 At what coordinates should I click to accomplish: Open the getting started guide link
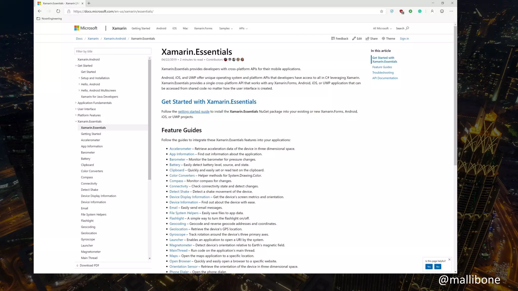193,112
